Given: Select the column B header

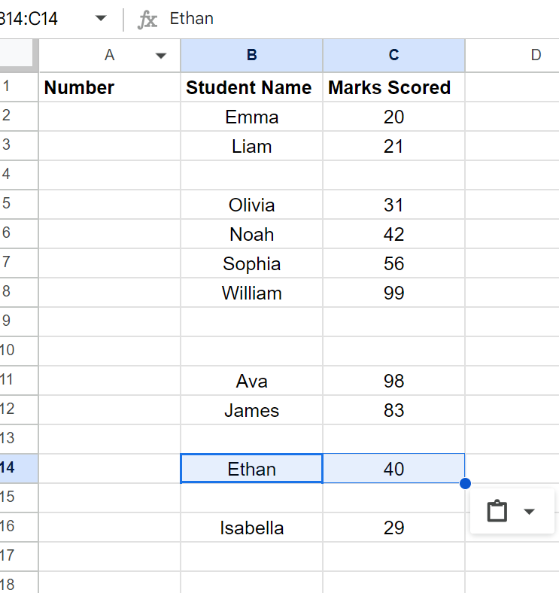Looking at the screenshot, I should 251,55.
